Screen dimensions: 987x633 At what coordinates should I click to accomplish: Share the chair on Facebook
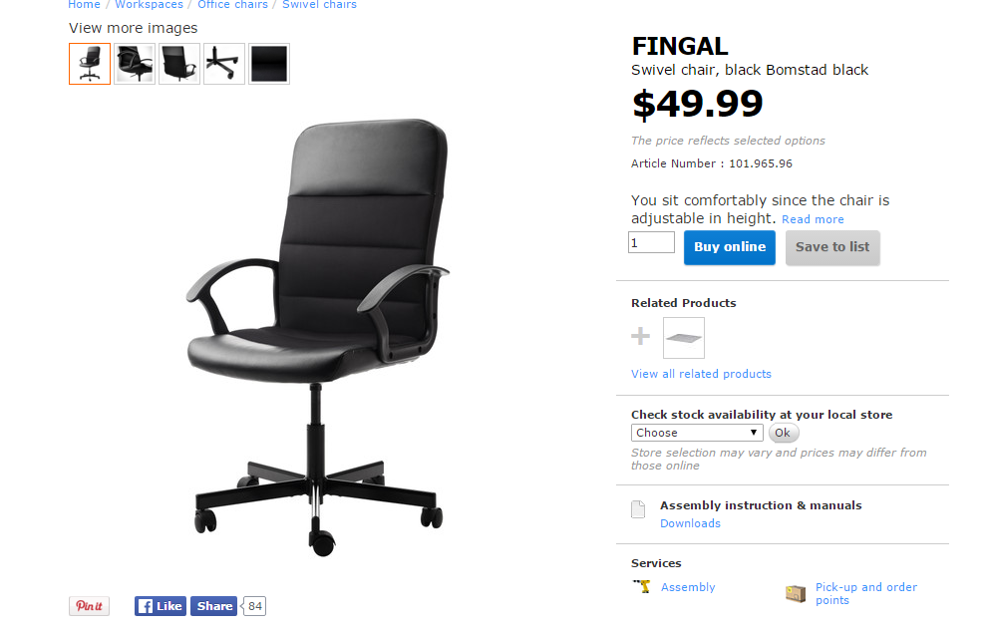pyautogui.click(x=214, y=606)
